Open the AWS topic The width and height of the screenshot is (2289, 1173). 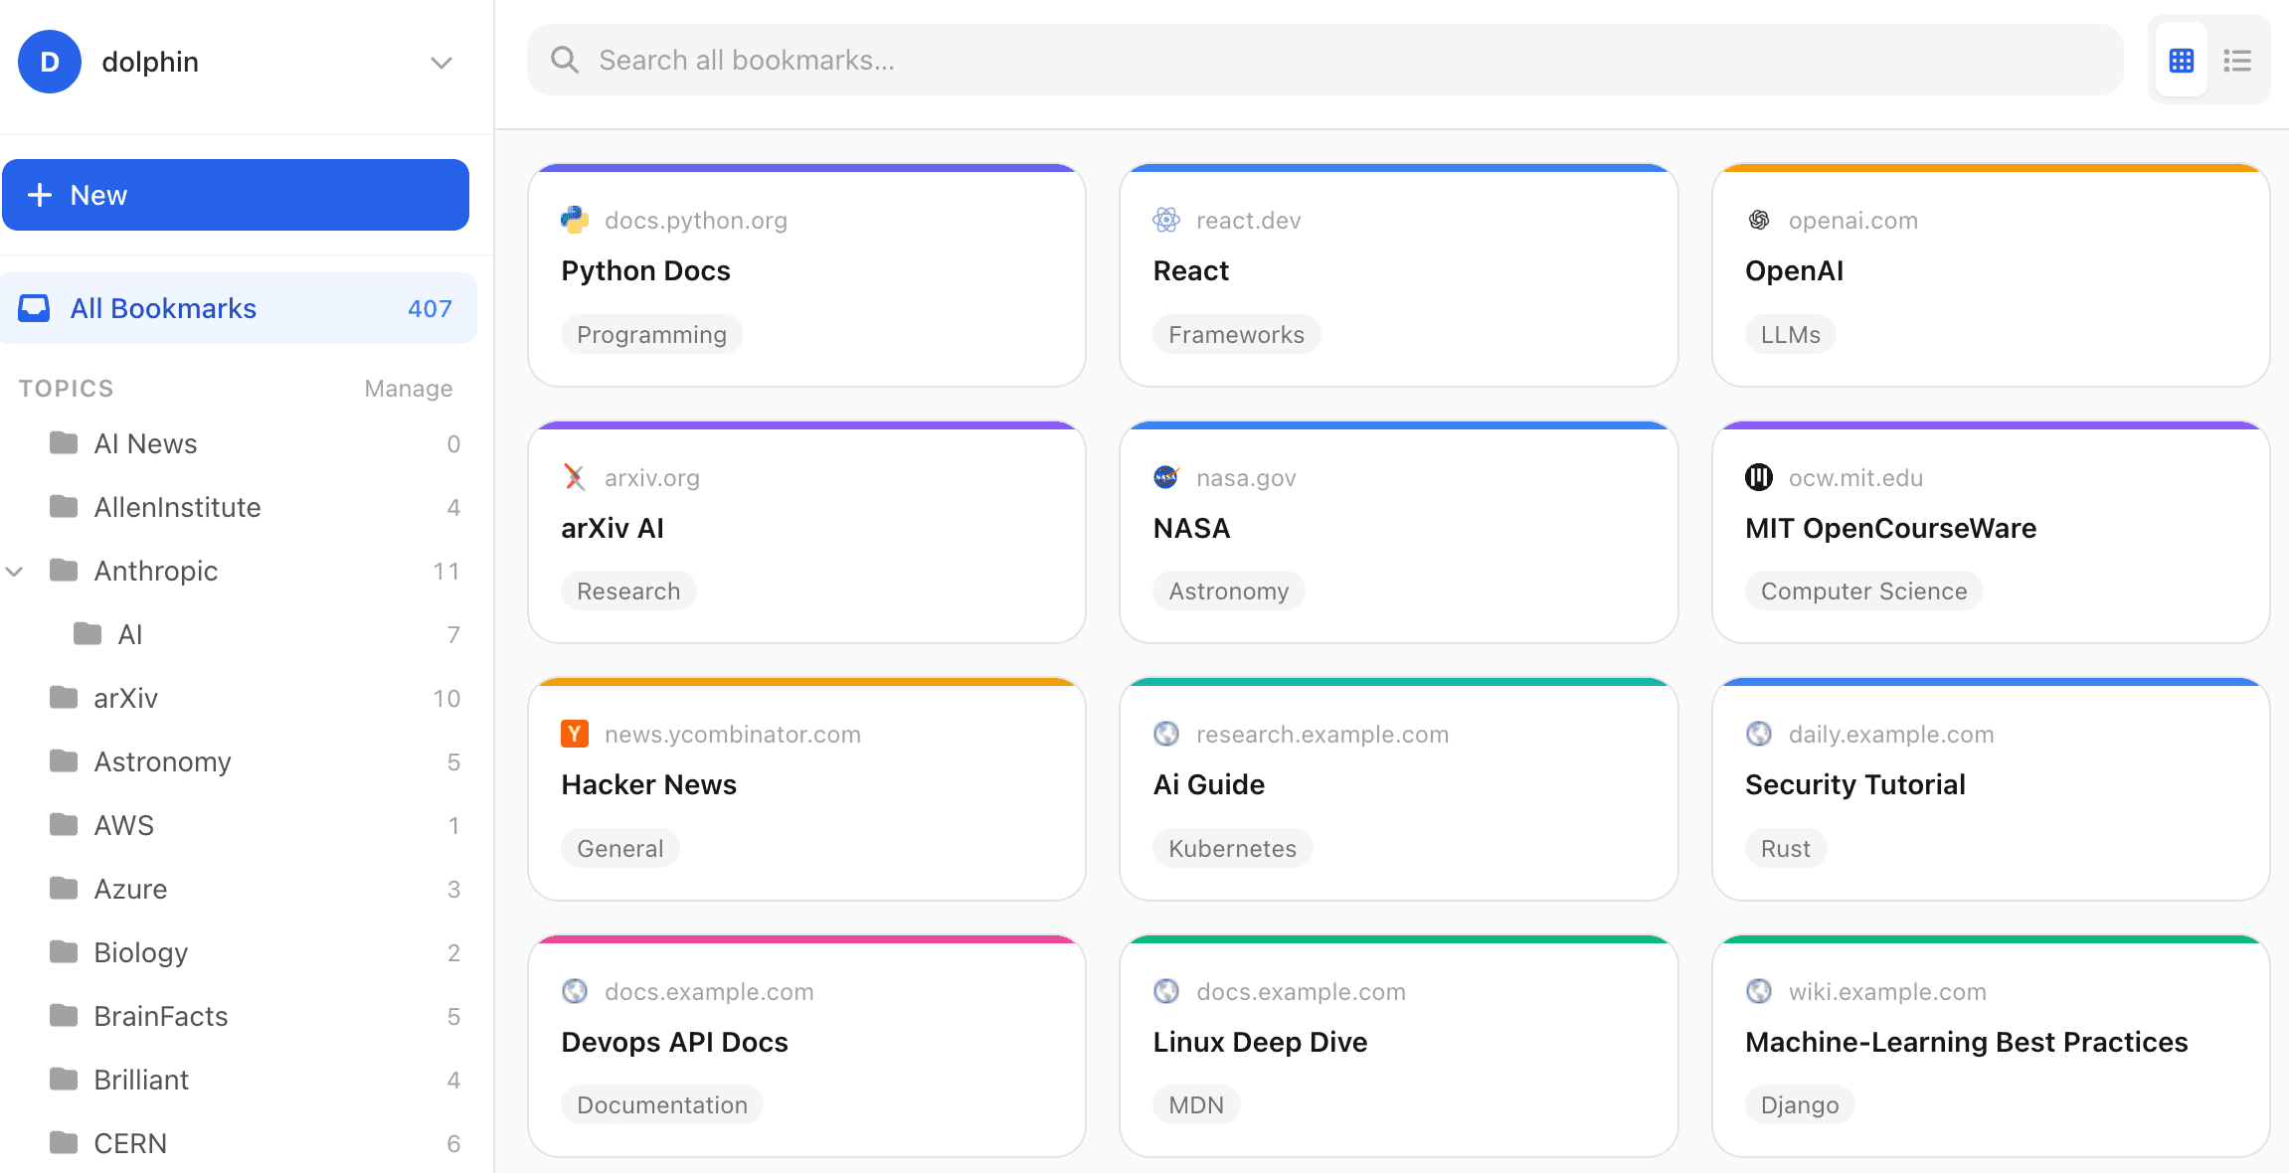[x=239, y=825]
